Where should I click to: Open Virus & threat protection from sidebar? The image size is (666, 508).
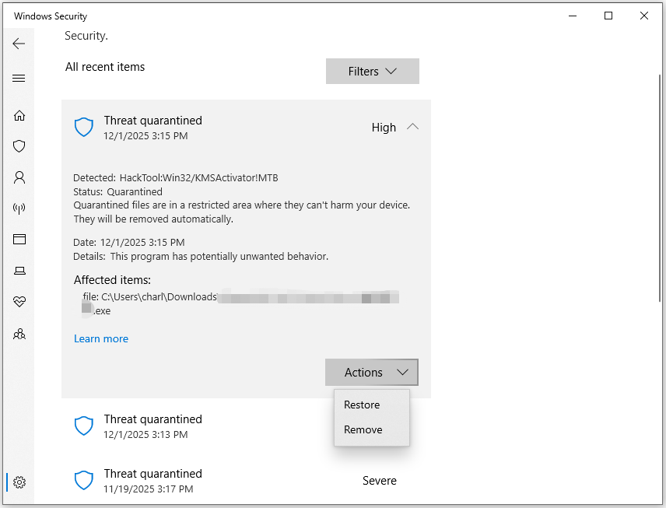coord(17,145)
